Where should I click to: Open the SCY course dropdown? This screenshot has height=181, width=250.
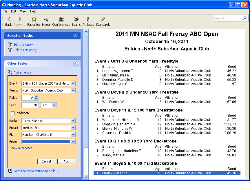tap(54, 105)
